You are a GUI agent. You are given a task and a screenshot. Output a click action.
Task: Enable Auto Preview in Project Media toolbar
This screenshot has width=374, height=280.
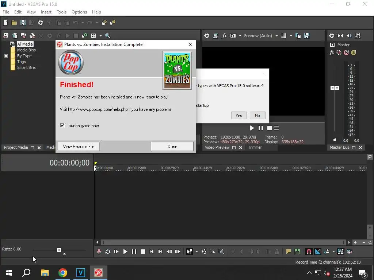[84, 36]
